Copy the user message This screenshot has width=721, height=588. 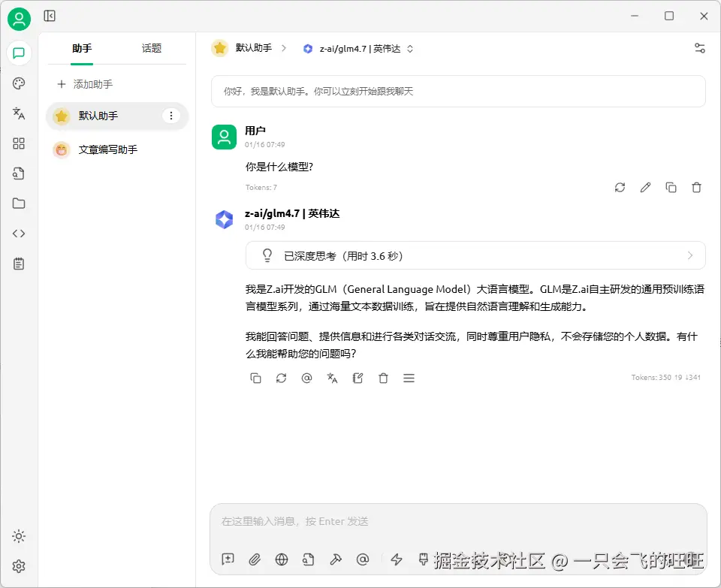(x=671, y=188)
